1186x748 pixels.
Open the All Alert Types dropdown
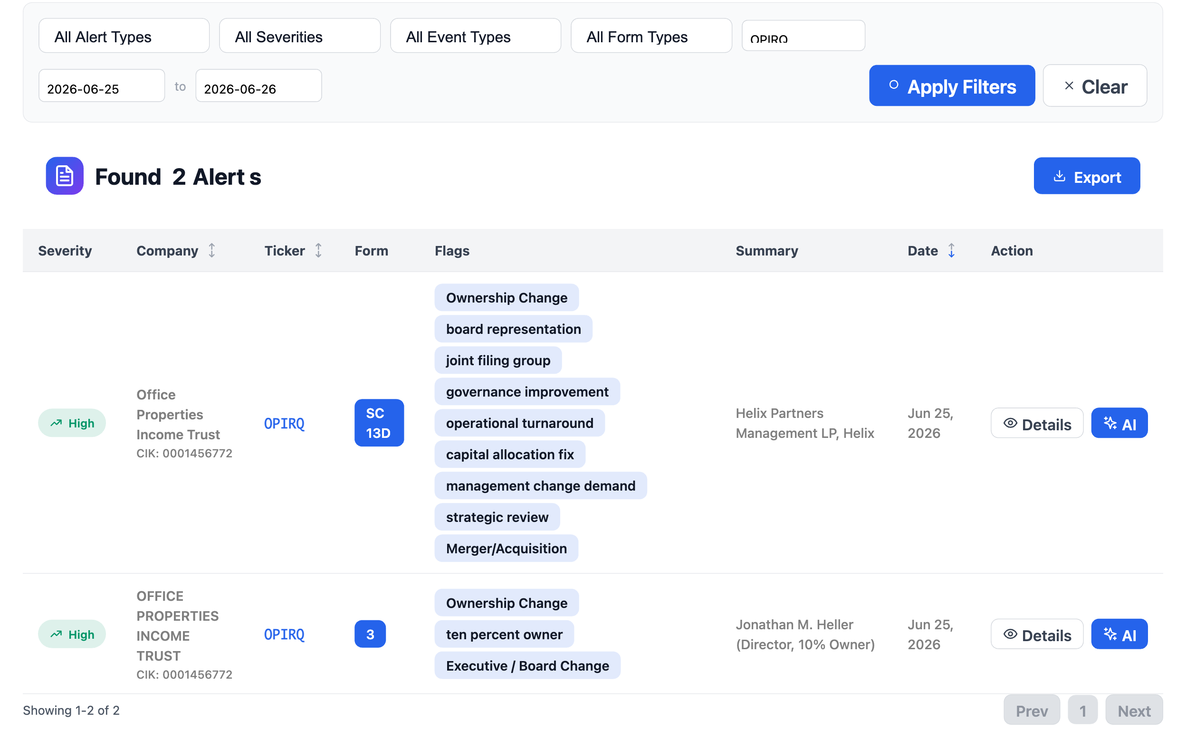124,36
